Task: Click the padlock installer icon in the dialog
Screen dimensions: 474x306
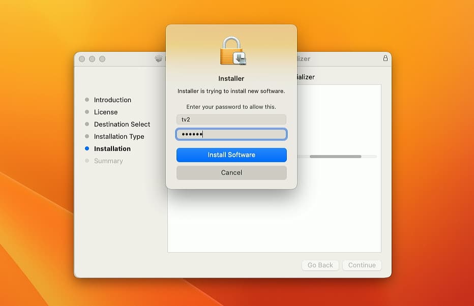Action: coord(233,51)
